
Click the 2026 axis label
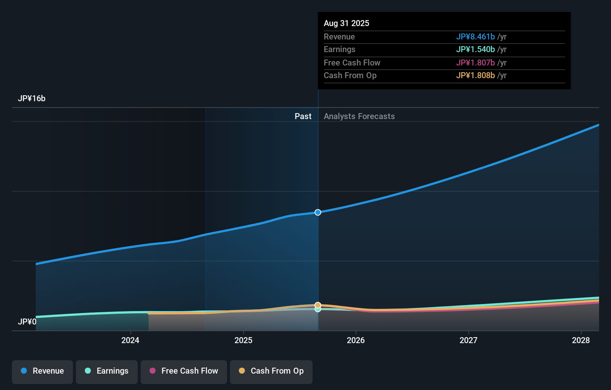coord(356,340)
